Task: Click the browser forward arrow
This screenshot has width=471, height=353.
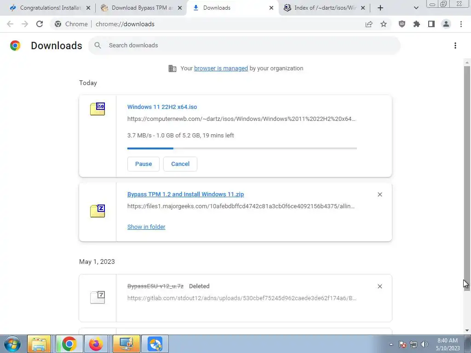Action: (25, 24)
